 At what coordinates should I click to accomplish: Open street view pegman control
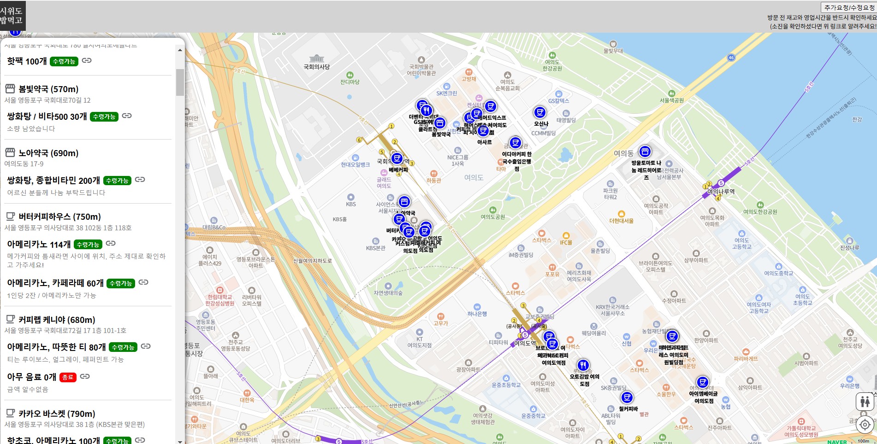865,402
